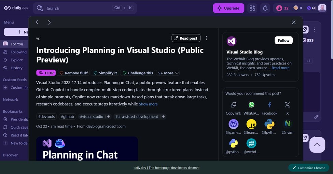Follow the Visual Studio Blog source

[283, 40]
